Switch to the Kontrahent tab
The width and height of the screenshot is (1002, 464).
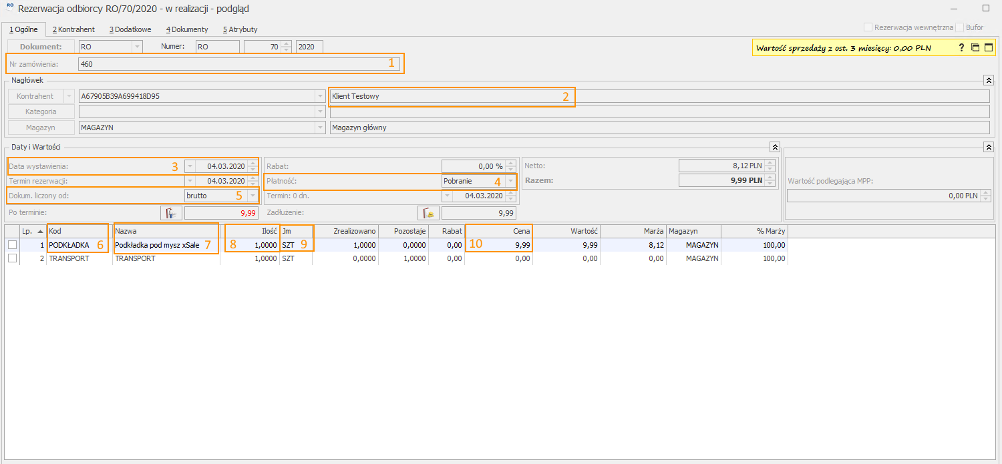(73, 29)
